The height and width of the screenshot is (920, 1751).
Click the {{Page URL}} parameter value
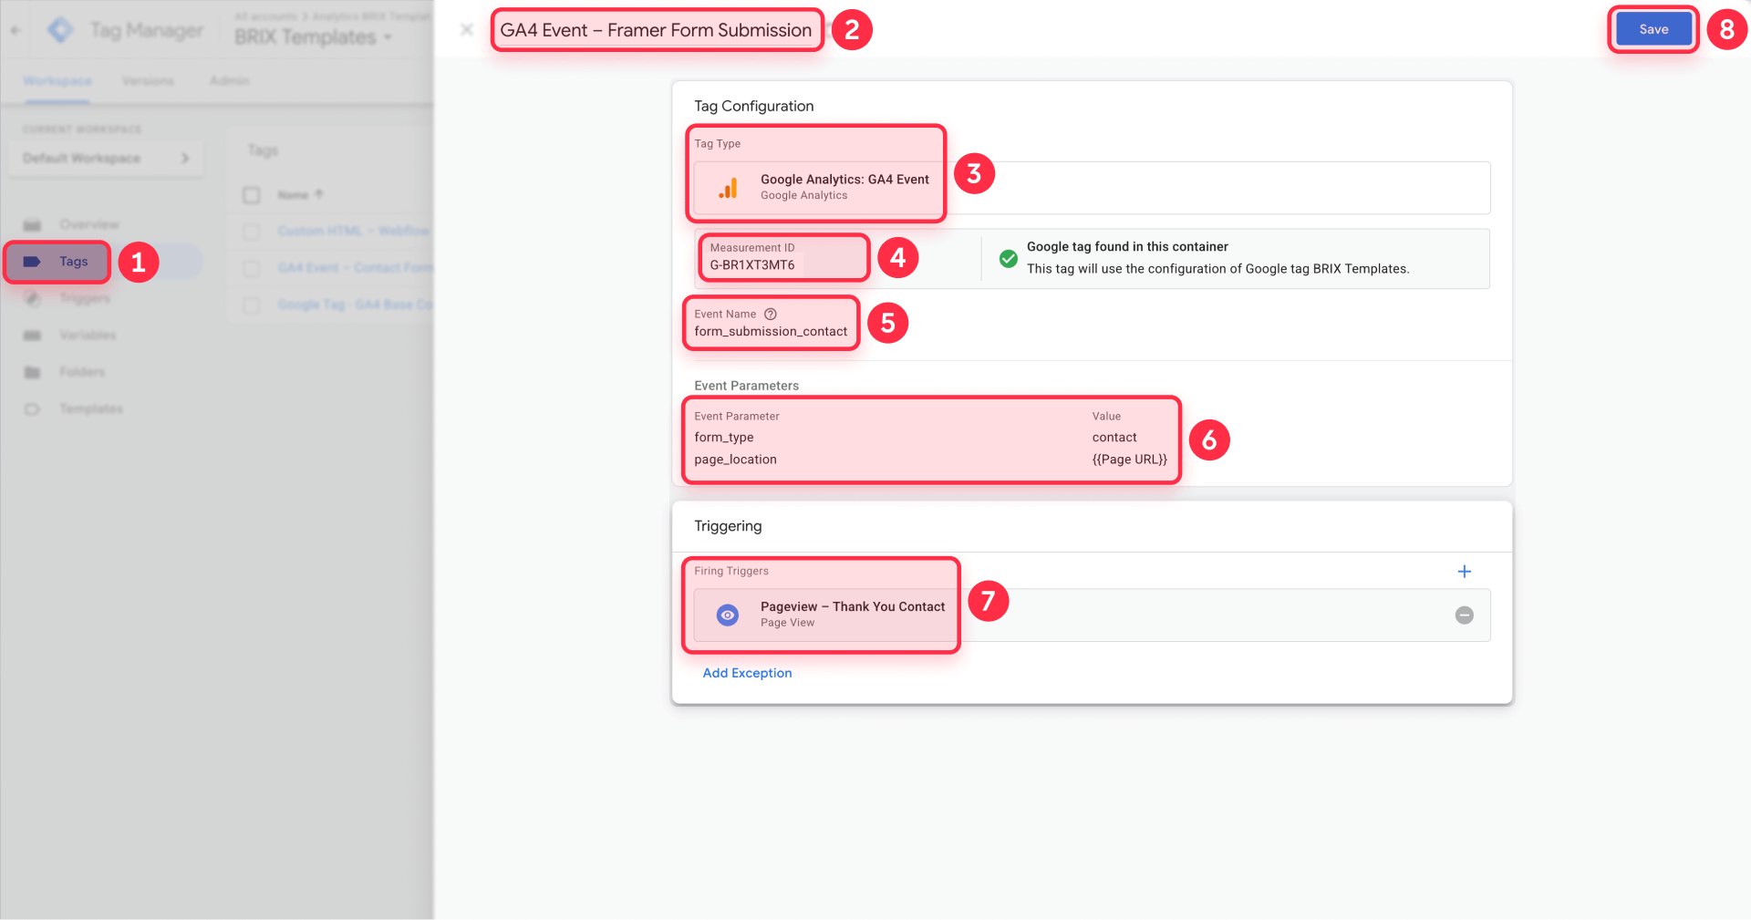point(1129,460)
